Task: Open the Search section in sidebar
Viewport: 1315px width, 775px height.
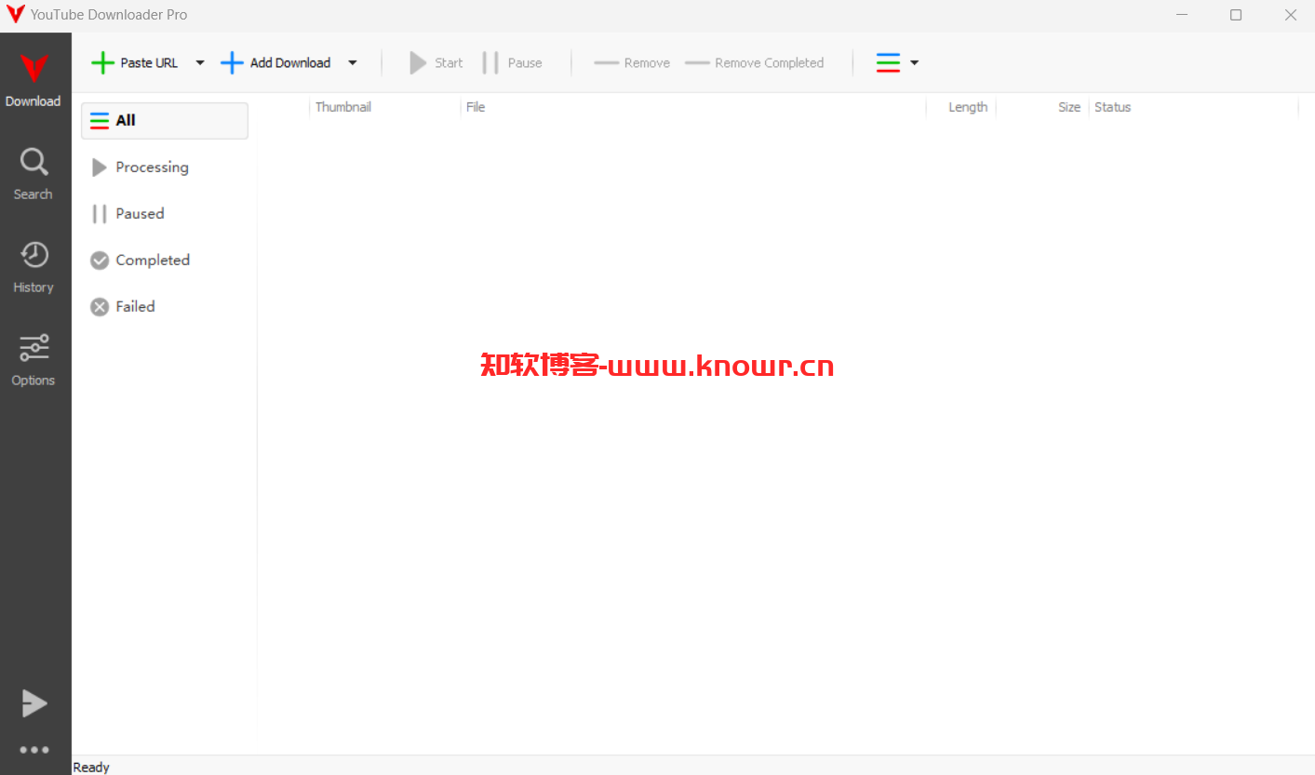Action: coord(34,174)
